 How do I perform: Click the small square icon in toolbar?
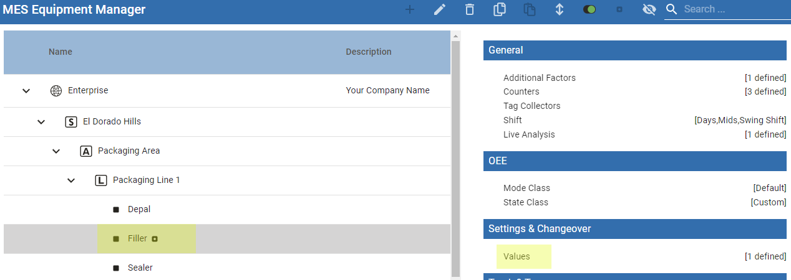tap(619, 9)
